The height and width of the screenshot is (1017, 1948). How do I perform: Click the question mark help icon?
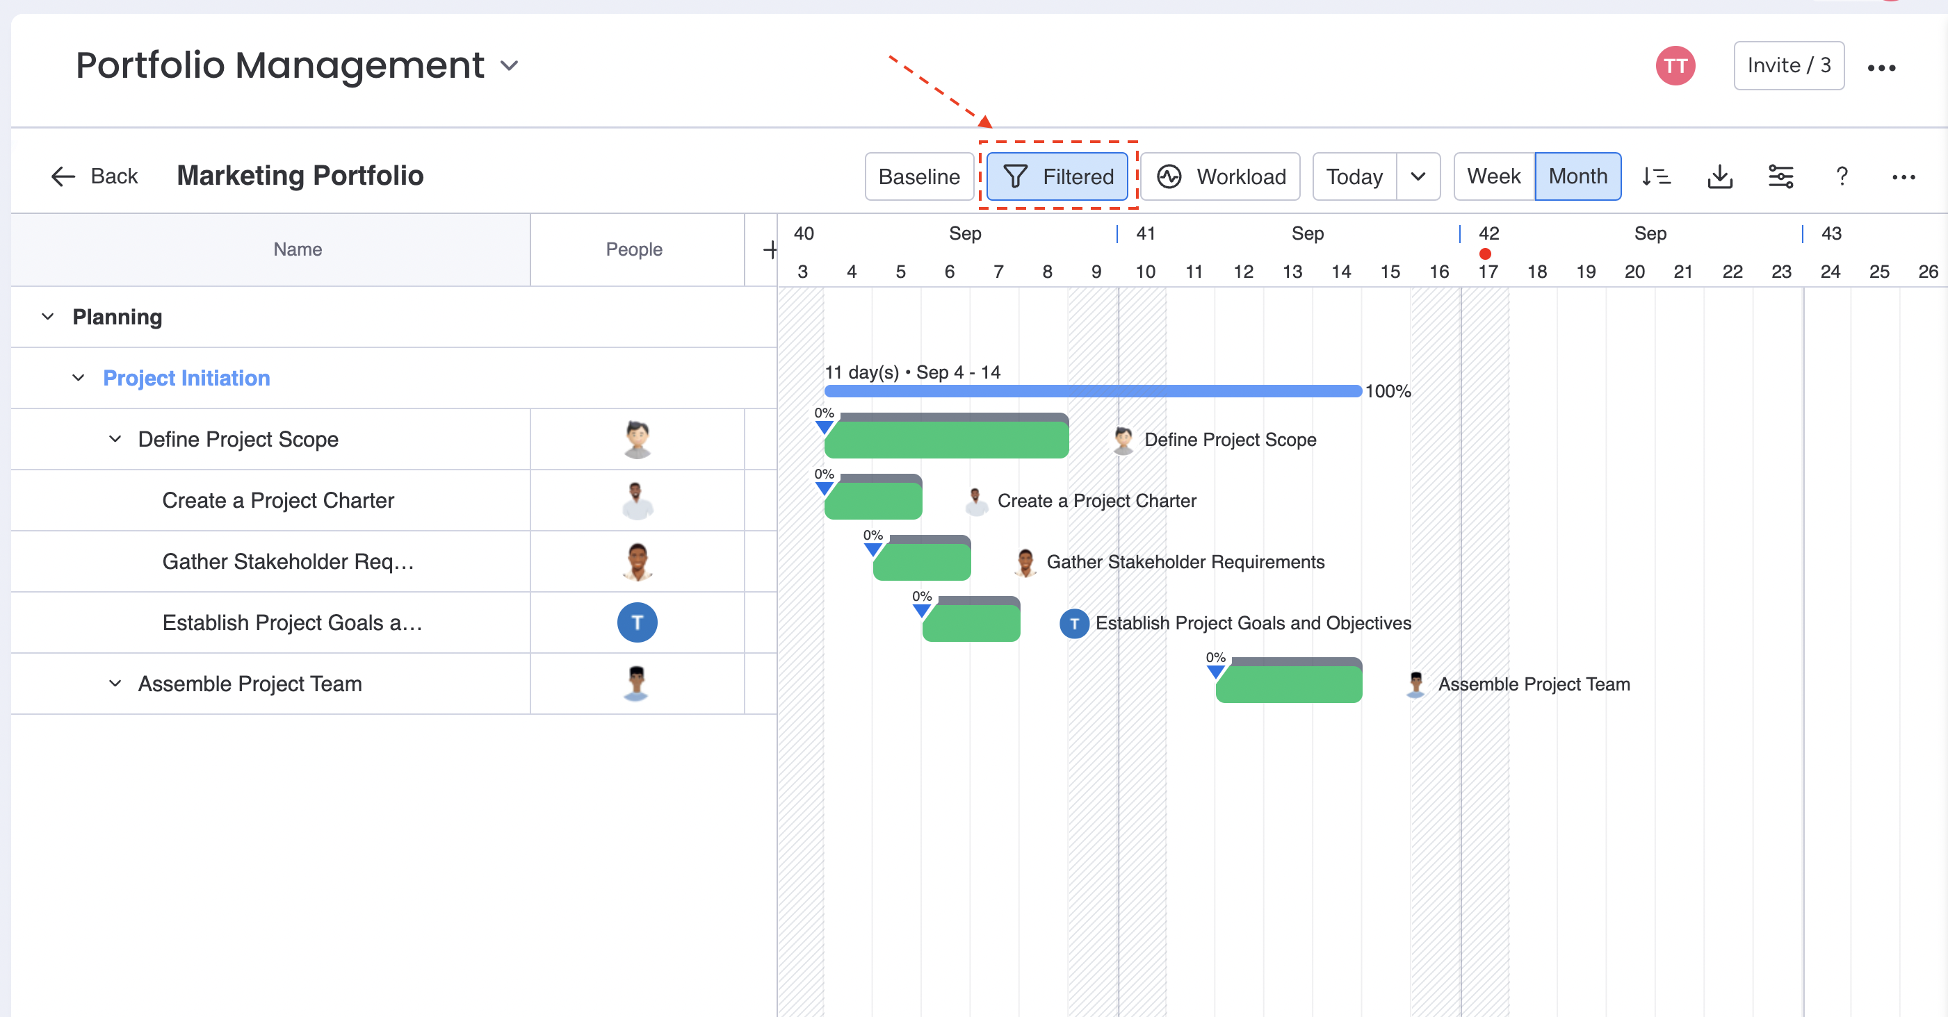click(1842, 177)
